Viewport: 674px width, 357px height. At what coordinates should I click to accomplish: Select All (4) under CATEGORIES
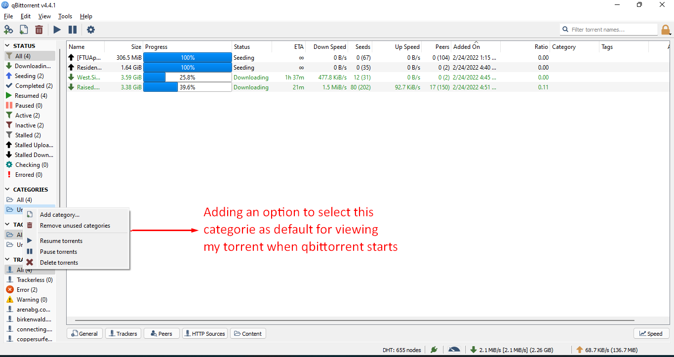(30, 200)
